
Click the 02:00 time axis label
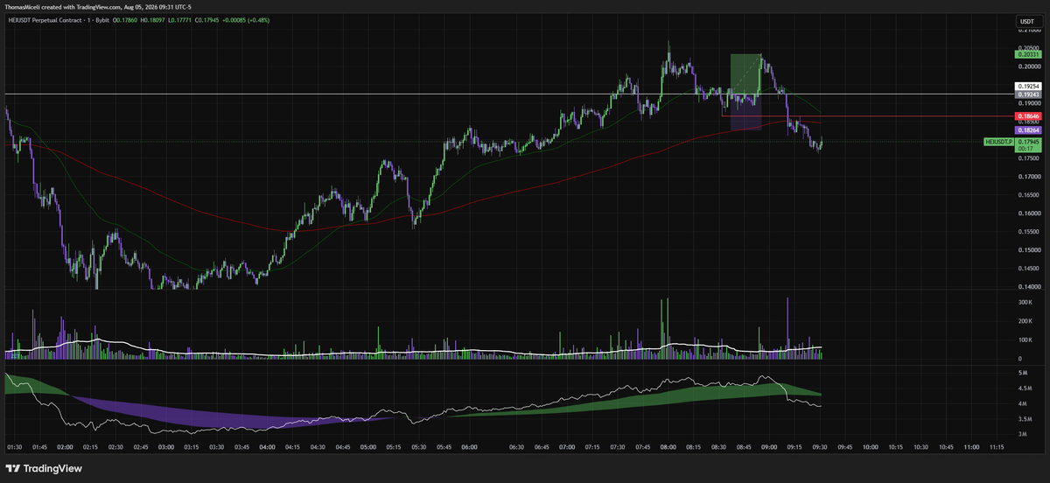tap(65, 446)
